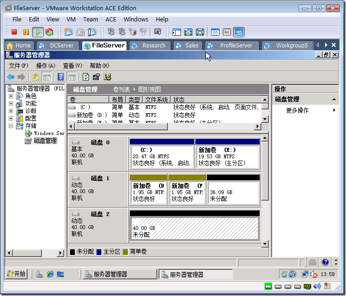Switch to quick switch mode icon
This screenshot has height=296, width=346.
pyautogui.click(x=188, y=32)
